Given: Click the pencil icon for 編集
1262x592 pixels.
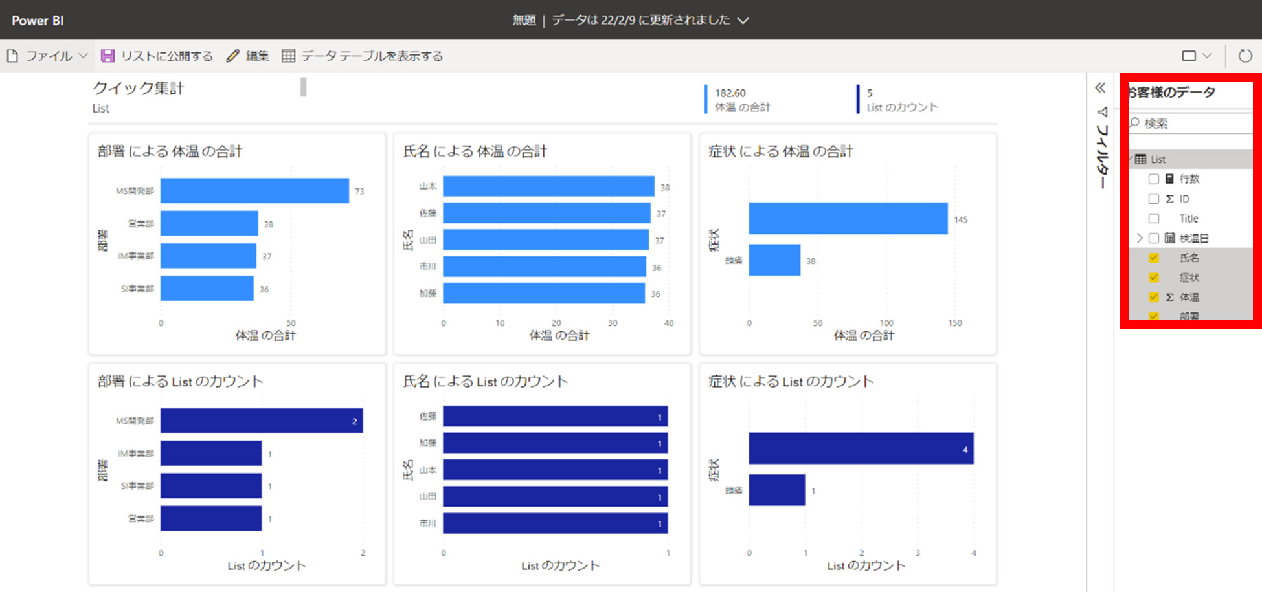Looking at the screenshot, I should (232, 56).
